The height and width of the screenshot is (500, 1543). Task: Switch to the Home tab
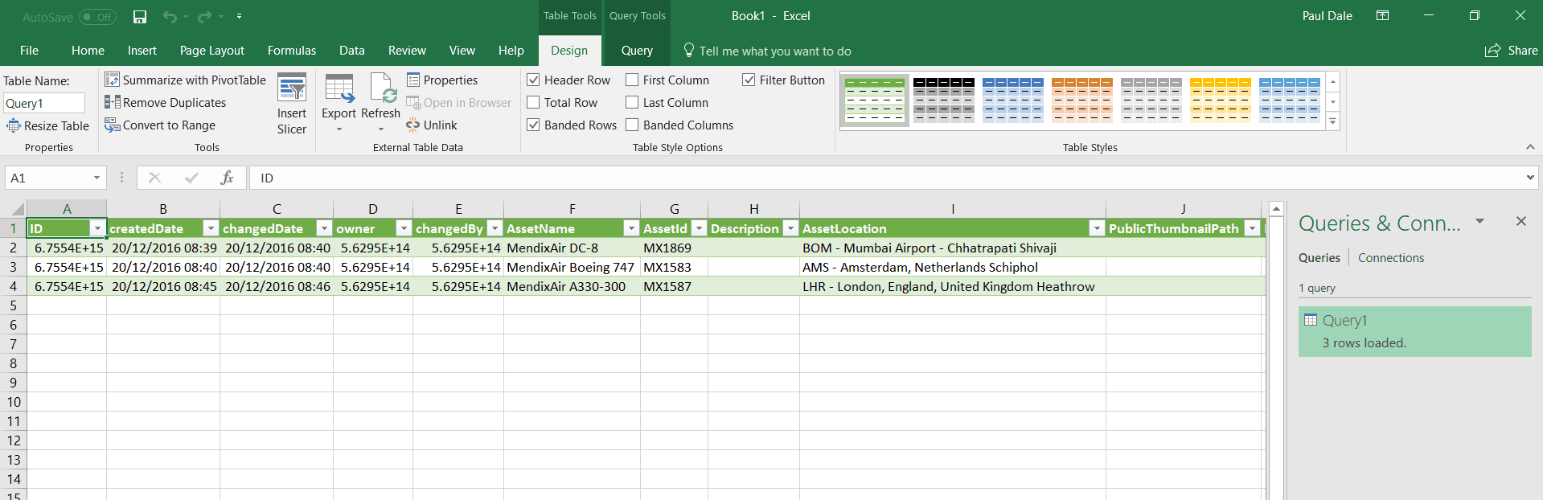88,50
